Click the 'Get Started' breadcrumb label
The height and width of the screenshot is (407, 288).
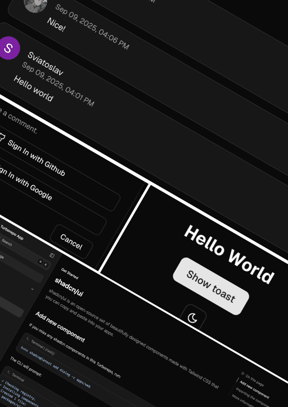[69, 273]
